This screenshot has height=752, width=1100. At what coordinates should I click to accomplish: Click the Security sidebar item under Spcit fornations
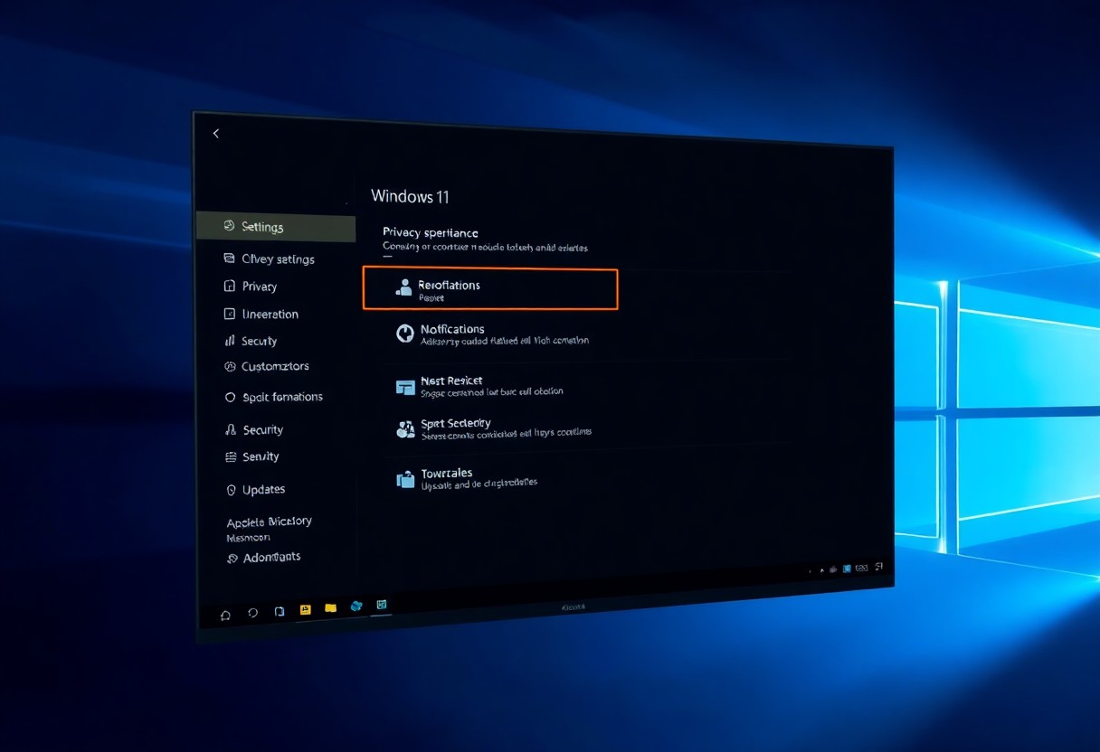pos(254,430)
